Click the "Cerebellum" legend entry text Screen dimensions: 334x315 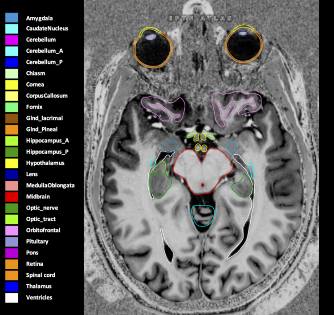(x=41, y=40)
